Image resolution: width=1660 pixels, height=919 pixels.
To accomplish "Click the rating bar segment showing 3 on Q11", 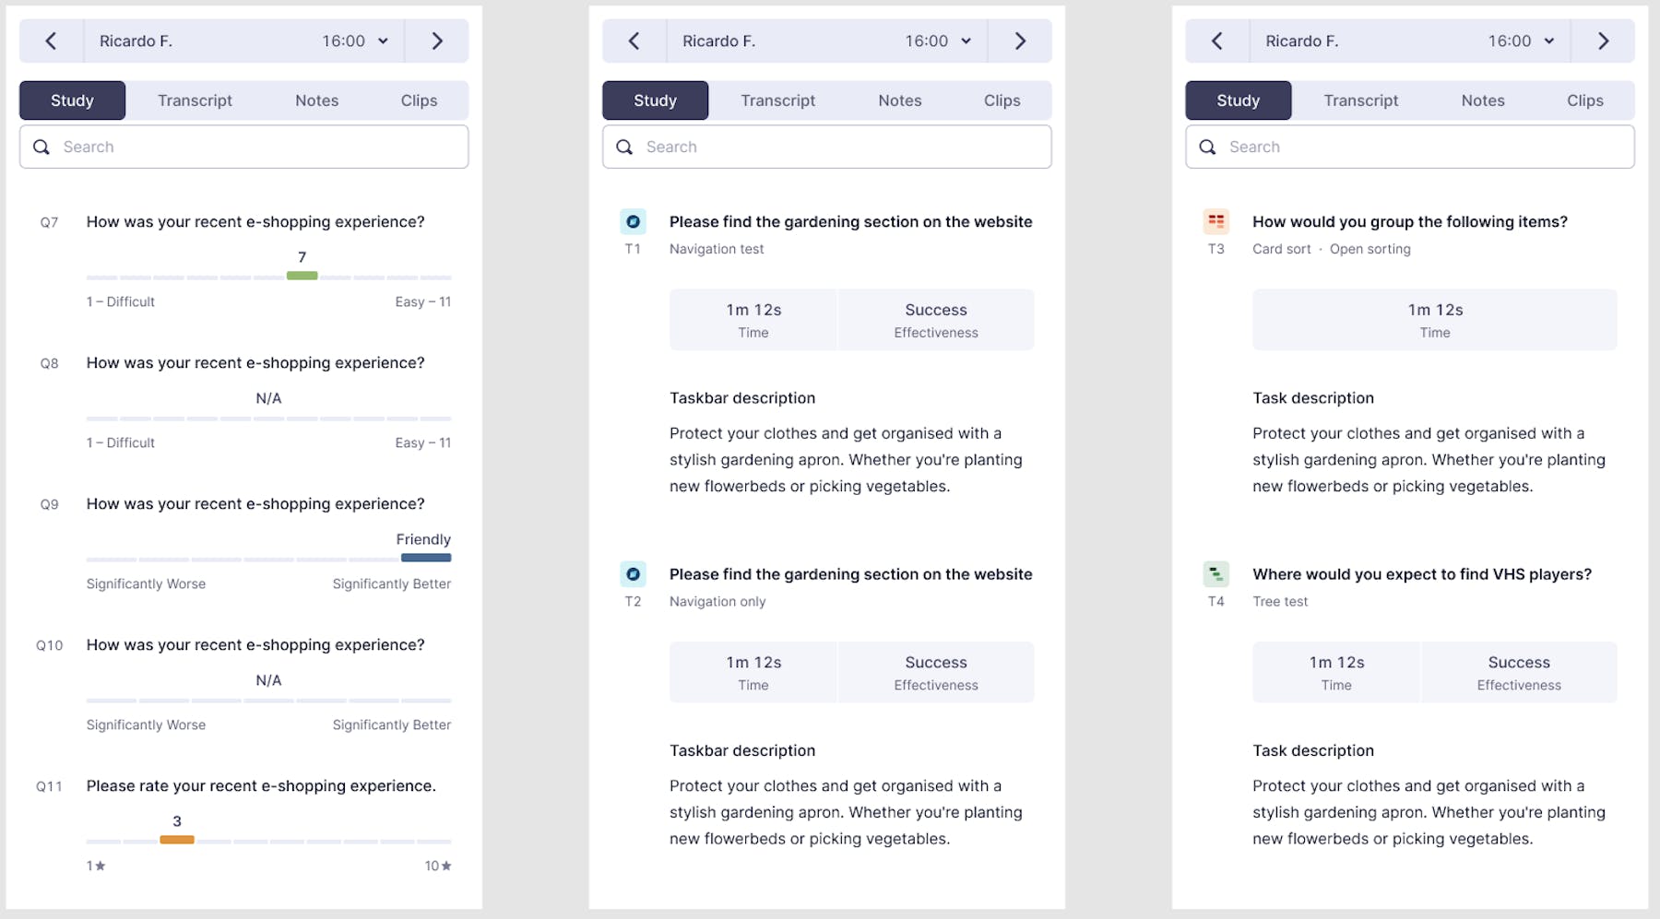I will 176,840.
